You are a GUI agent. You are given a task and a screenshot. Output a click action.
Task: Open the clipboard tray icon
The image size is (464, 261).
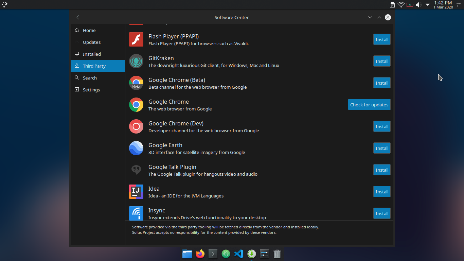pyautogui.click(x=392, y=5)
